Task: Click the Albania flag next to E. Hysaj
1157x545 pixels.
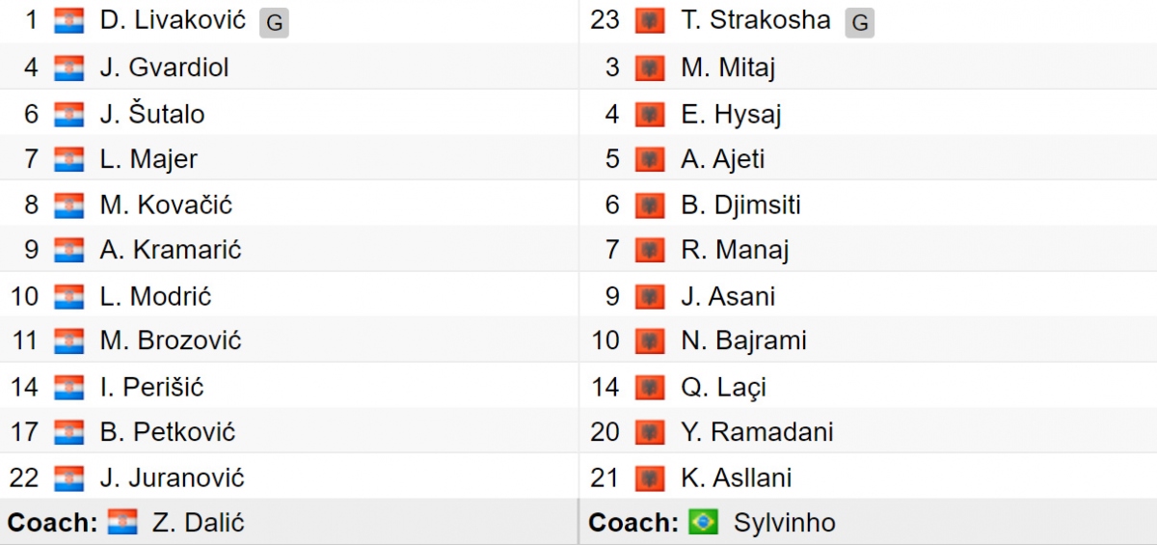Action: tap(650, 114)
